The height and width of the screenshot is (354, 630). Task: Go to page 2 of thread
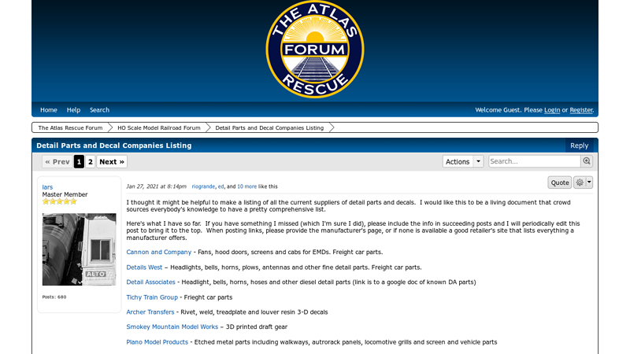click(x=91, y=162)
